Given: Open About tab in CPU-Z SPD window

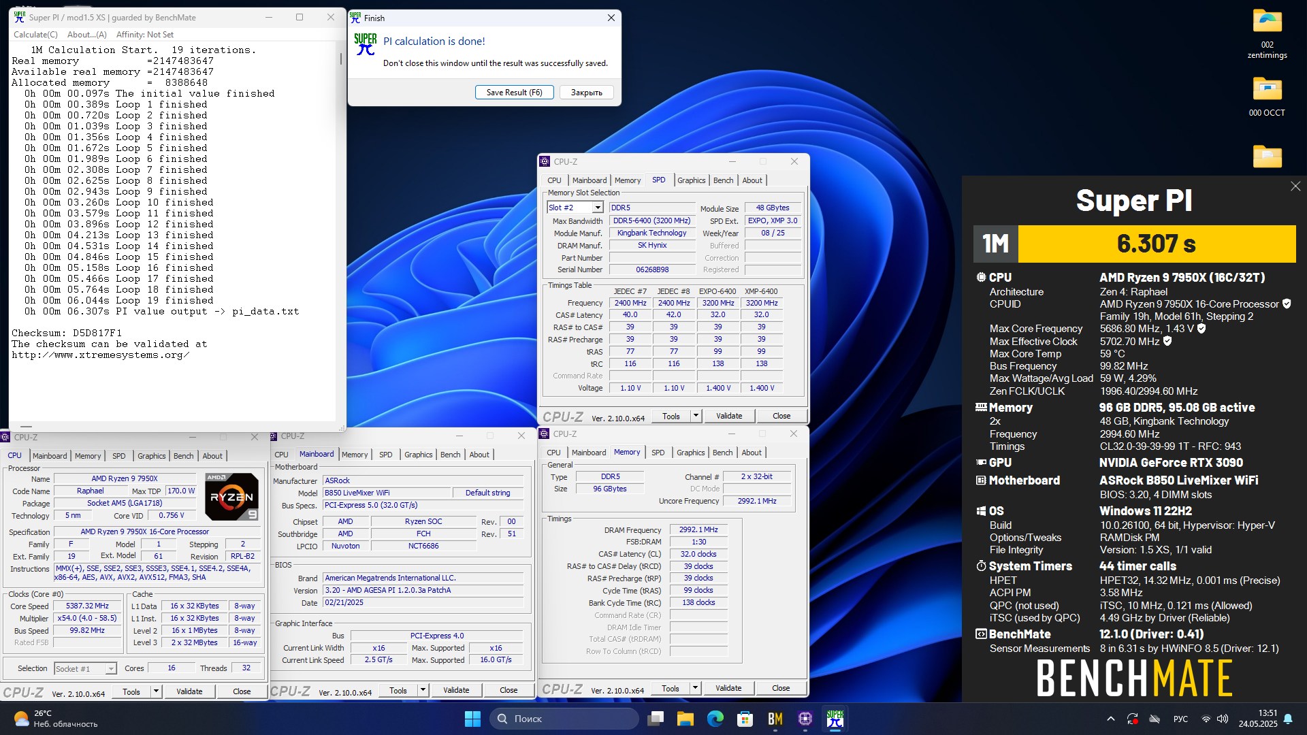Looking at the screenshot, I should pyautogui.click(x=752, y=180).
